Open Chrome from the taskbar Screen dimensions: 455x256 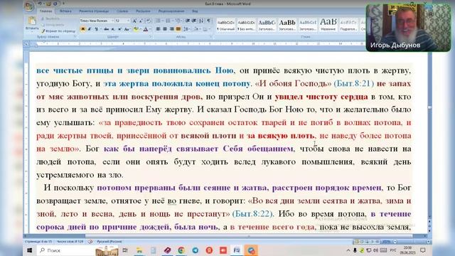pos(181,250)
